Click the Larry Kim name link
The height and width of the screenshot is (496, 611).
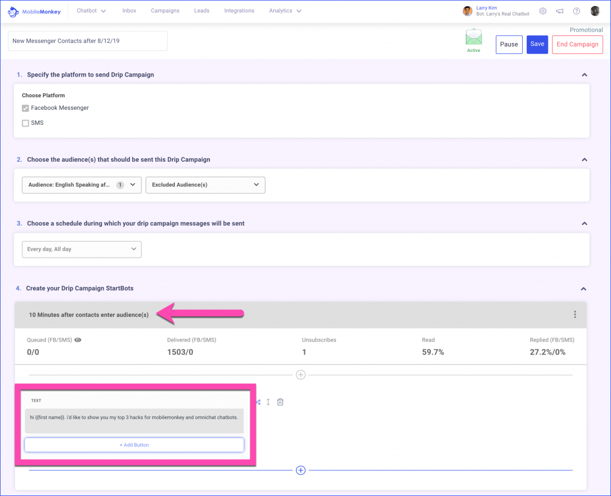coord(486,8)
